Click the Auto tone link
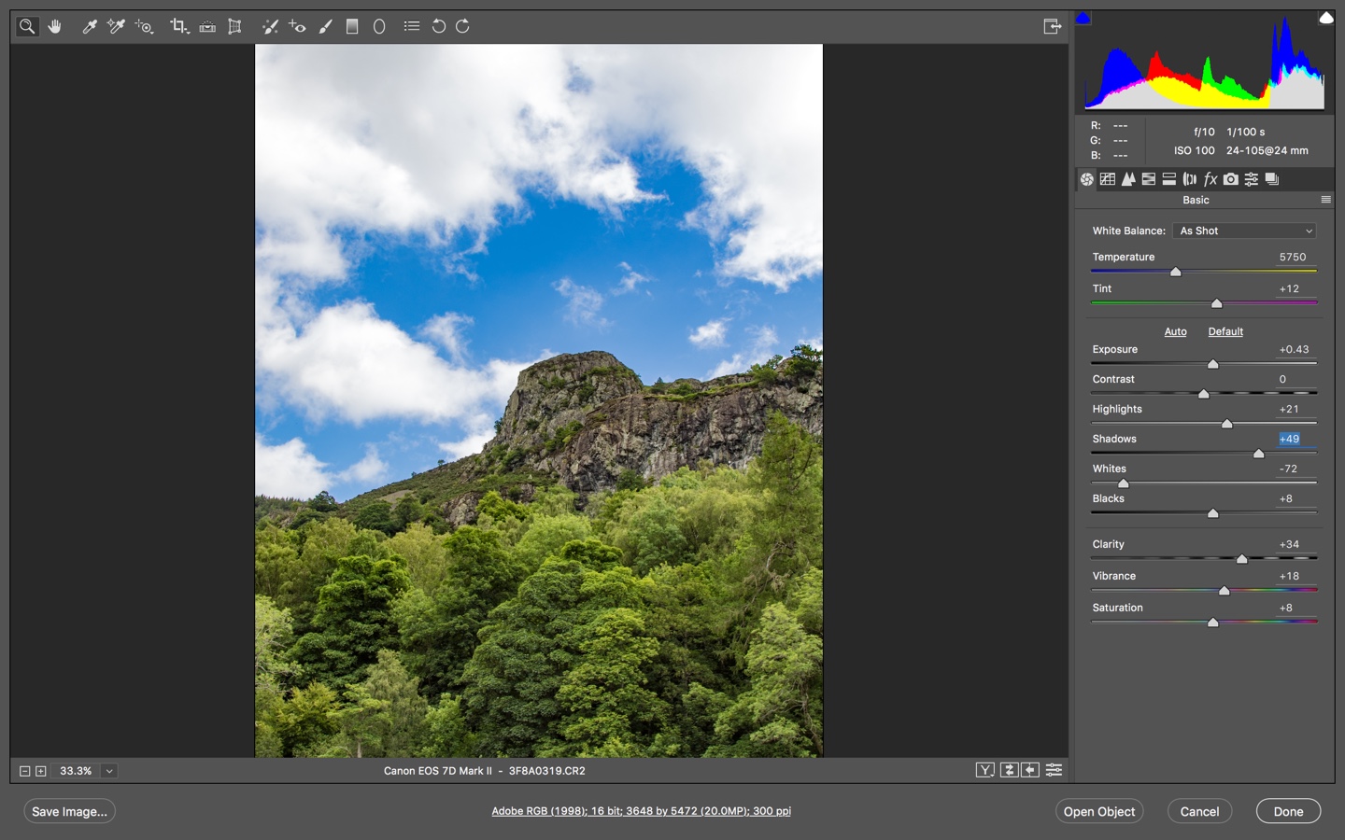 click(x=1175, y=331)
